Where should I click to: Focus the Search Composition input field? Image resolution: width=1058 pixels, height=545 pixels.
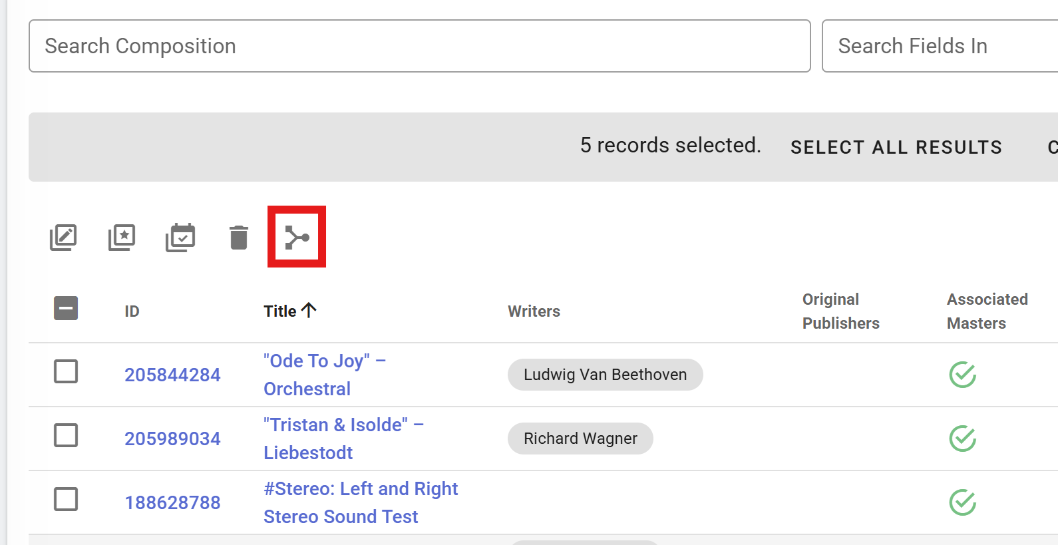[419, 46]
